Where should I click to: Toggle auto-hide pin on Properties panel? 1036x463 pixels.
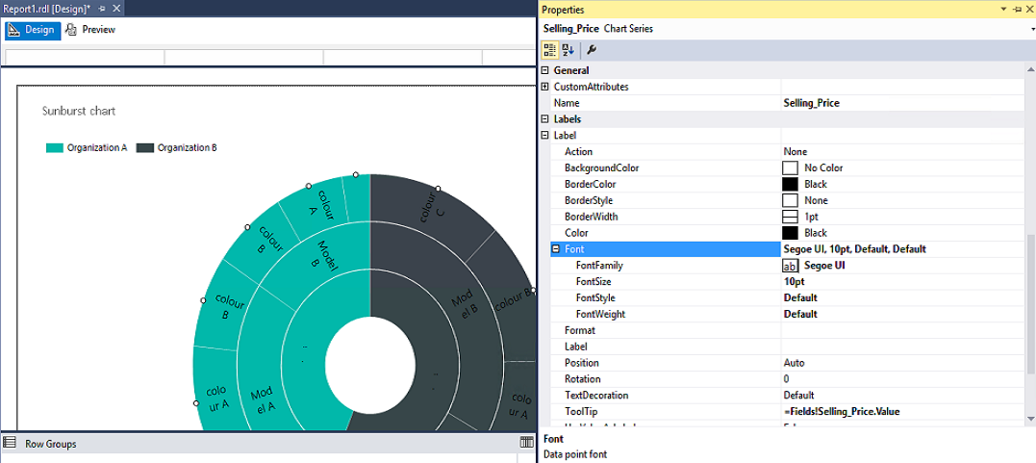(x=1015, y=9)
